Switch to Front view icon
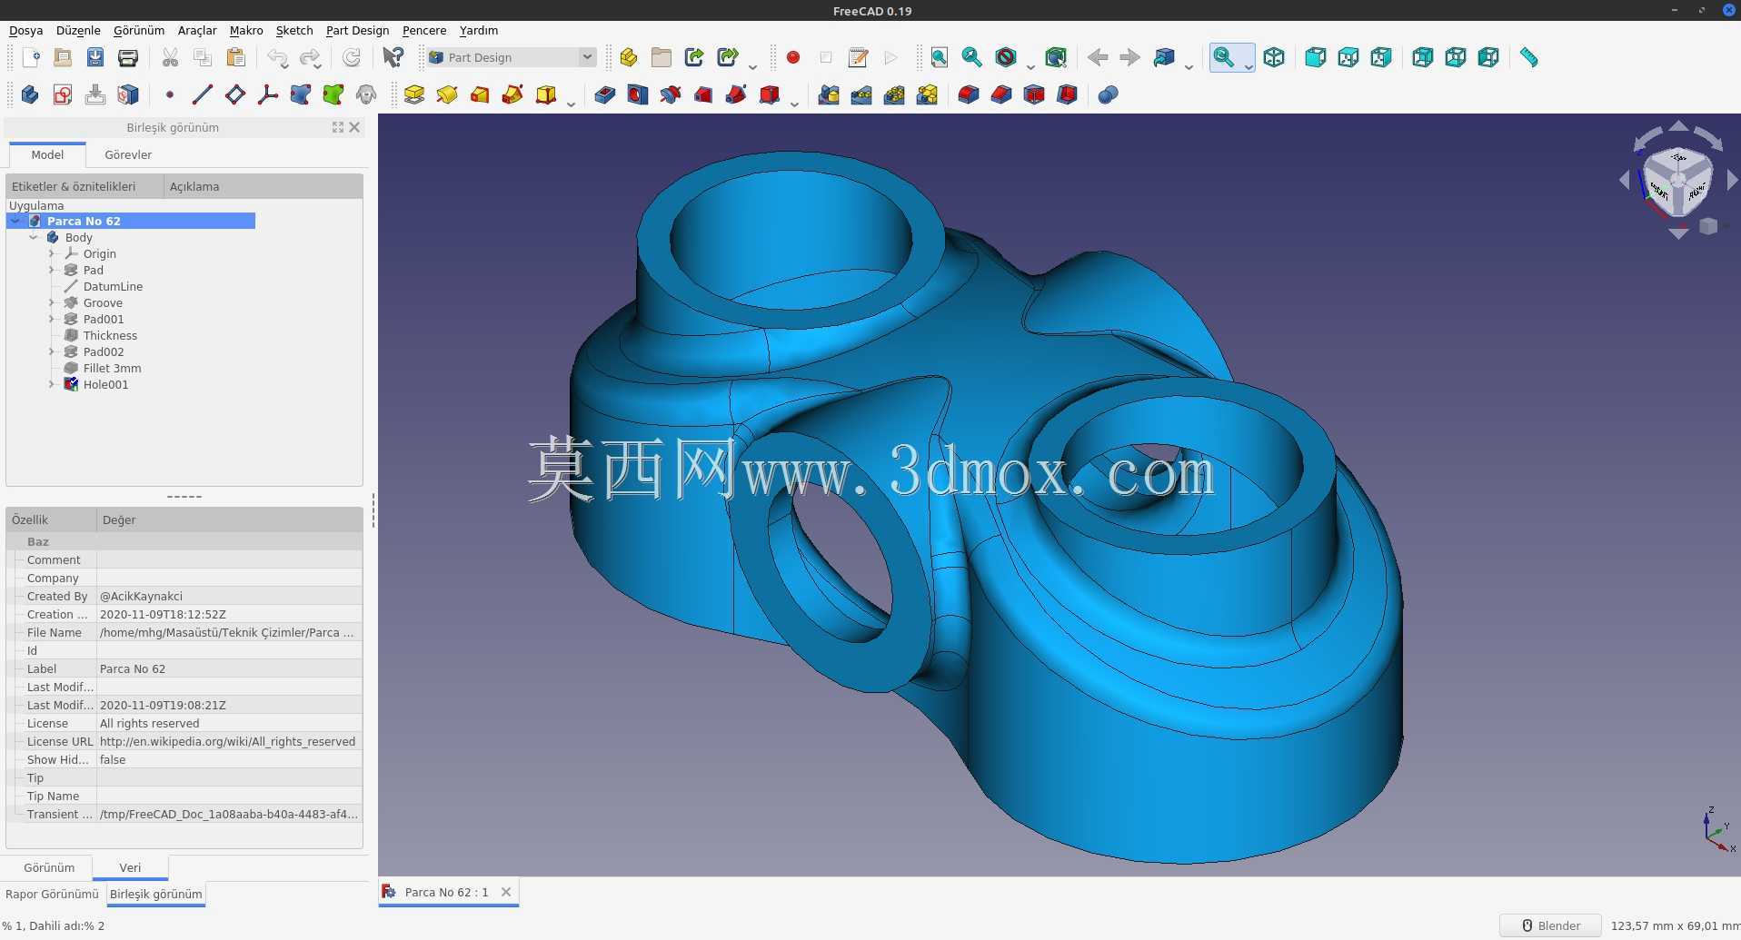This screenshot has width=1741, height=940. pyautogui.click(x=1315, y=57)
